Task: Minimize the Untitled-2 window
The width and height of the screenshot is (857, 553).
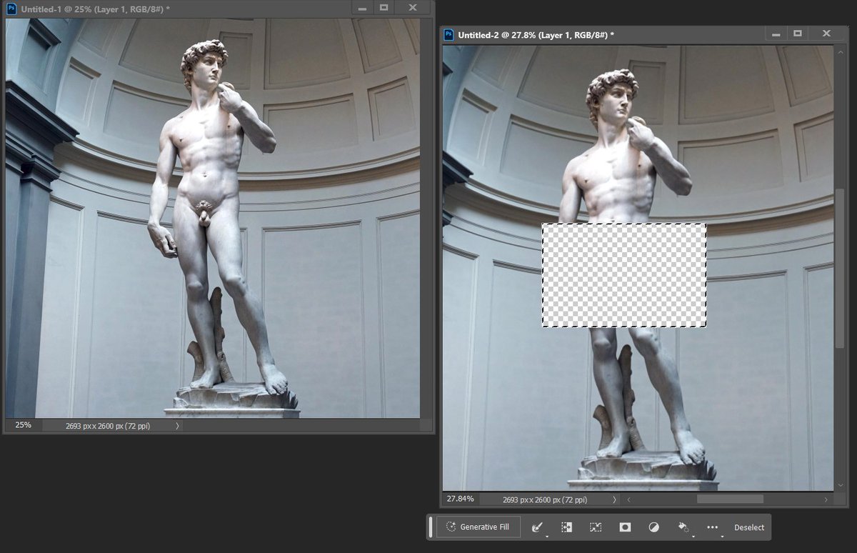Action: click(x=776, y=34)
